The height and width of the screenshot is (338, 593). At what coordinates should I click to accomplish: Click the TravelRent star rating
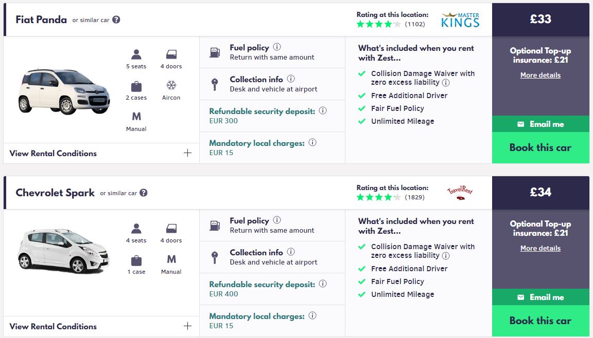pos(378,197)
